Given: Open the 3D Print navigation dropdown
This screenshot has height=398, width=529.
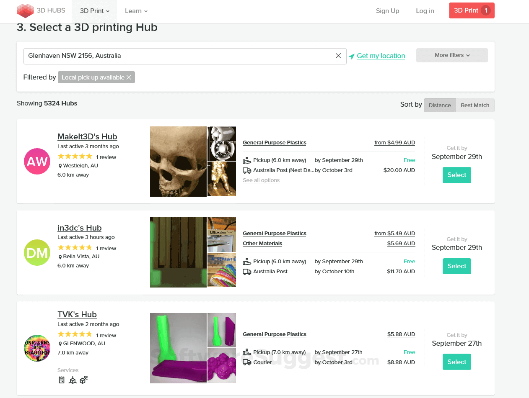Looking at the screenshot, I should (x=94, y=11).
